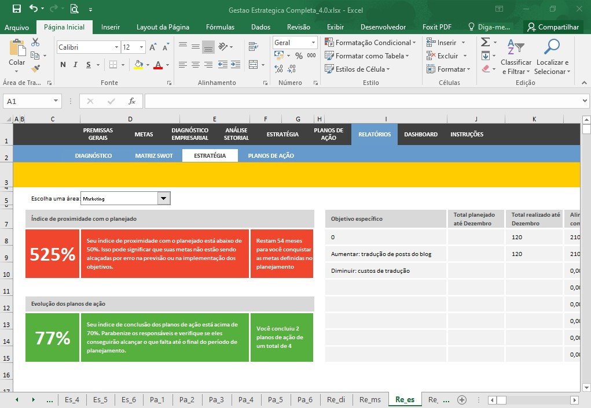Expand Formatação Condicional menu
Image resolution: width=591 pixels, height=408 pixels.
[x=370, y=43]
